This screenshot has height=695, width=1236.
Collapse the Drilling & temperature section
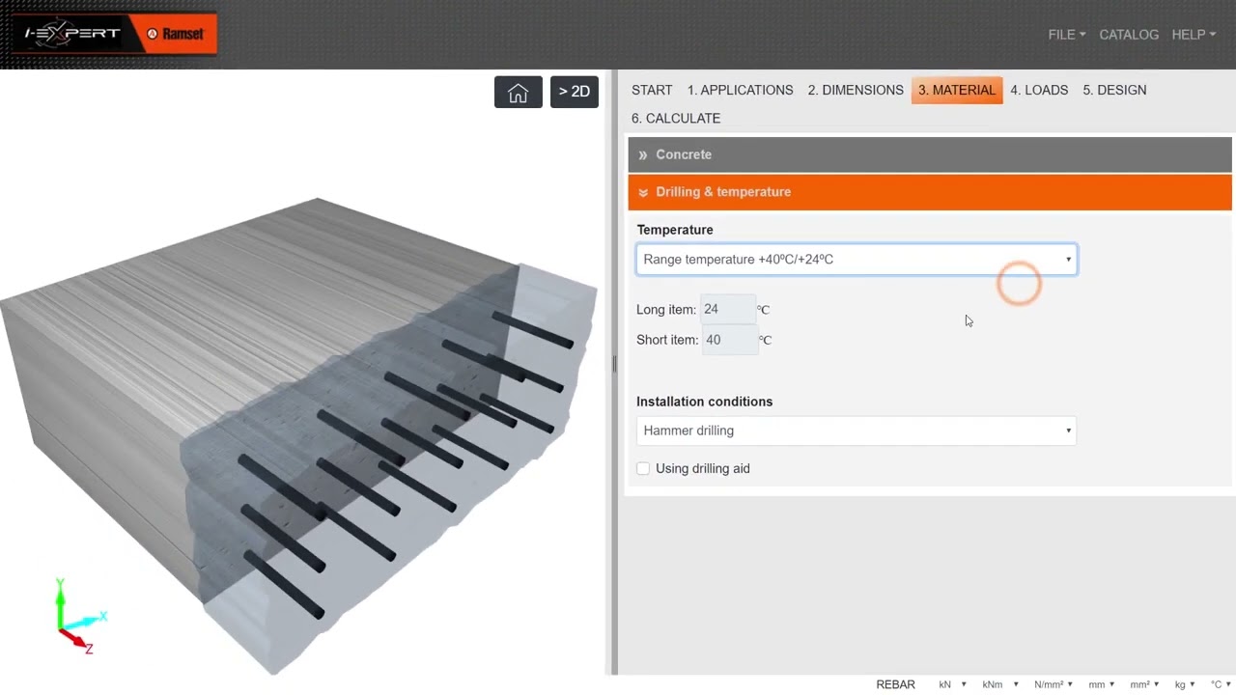[930, 192]
